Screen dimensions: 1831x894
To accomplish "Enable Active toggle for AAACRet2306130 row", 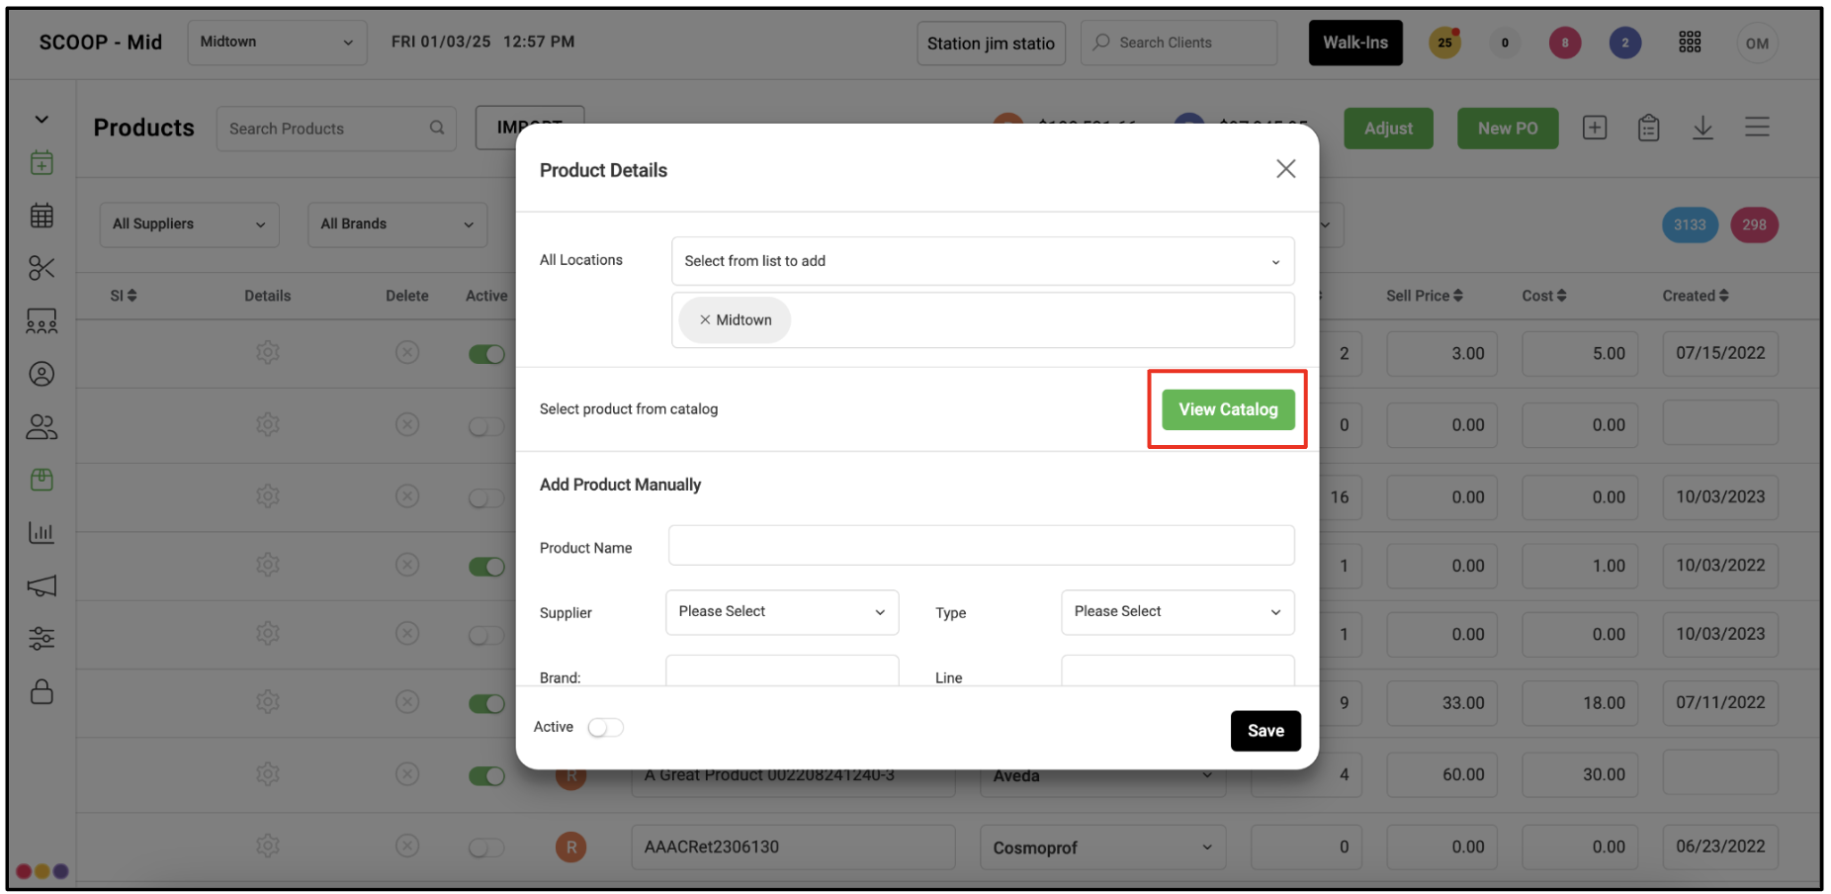I will coord(486,848).
